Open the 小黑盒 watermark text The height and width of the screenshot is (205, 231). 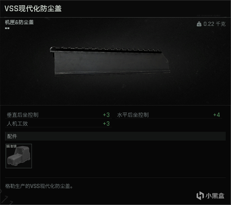coord(215,196)
